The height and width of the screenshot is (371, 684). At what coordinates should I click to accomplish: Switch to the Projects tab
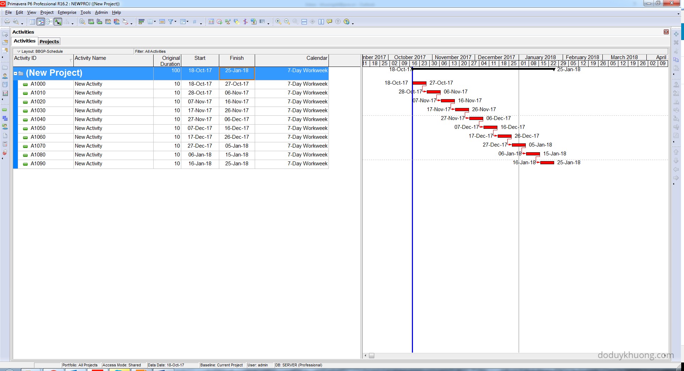[49, 41]
